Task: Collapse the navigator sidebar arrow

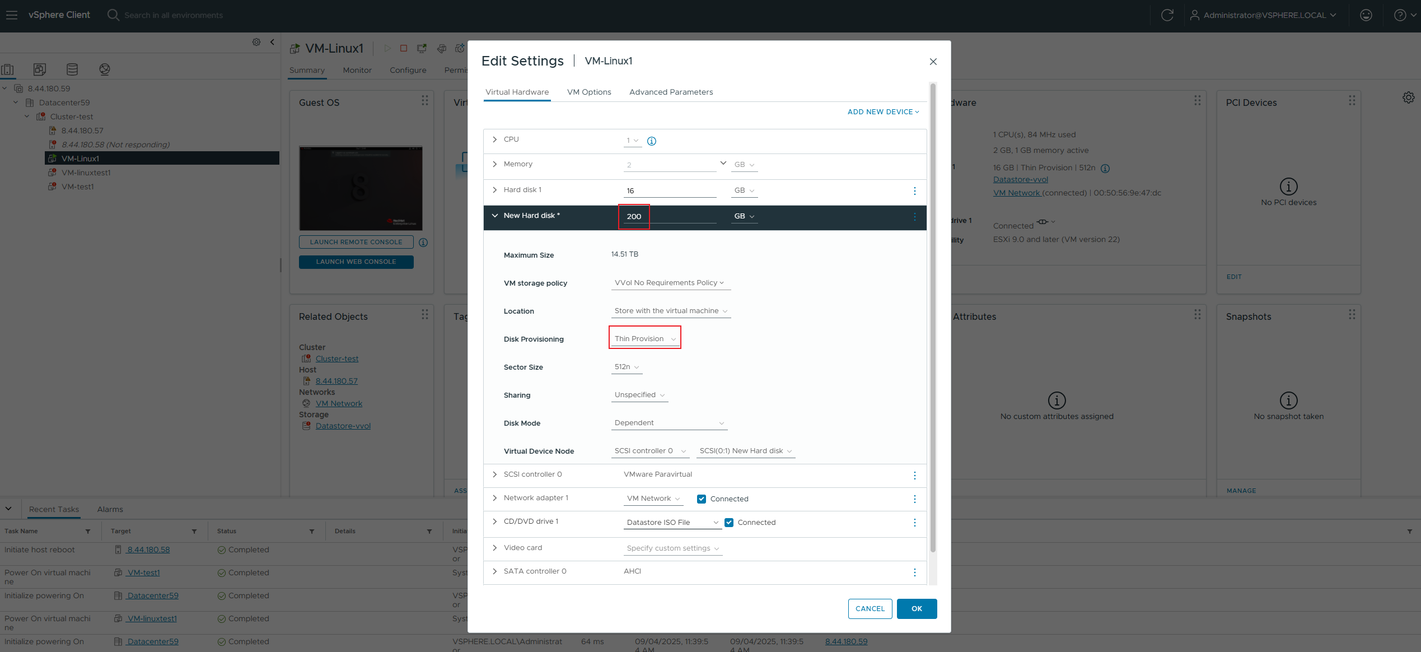Action: click(273, 42)
